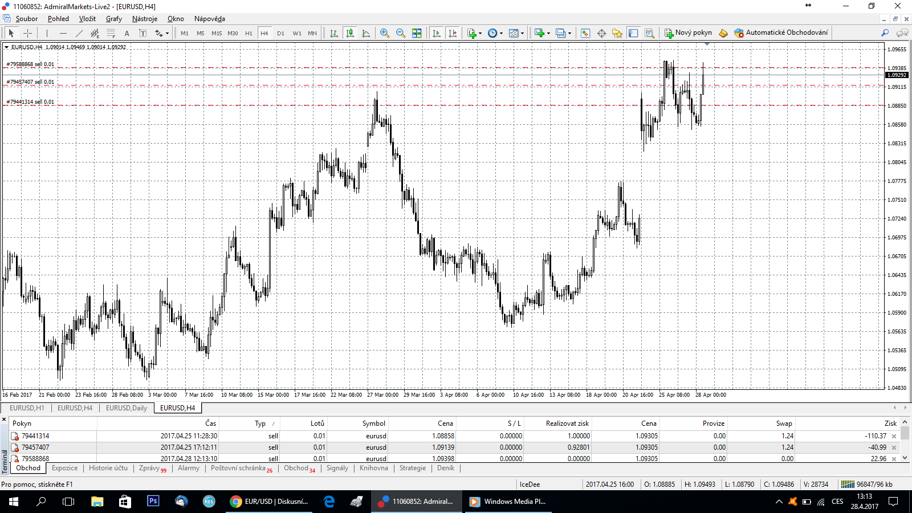Open the chat bubbles icon

pyautogui.click(x=902, y=33)
